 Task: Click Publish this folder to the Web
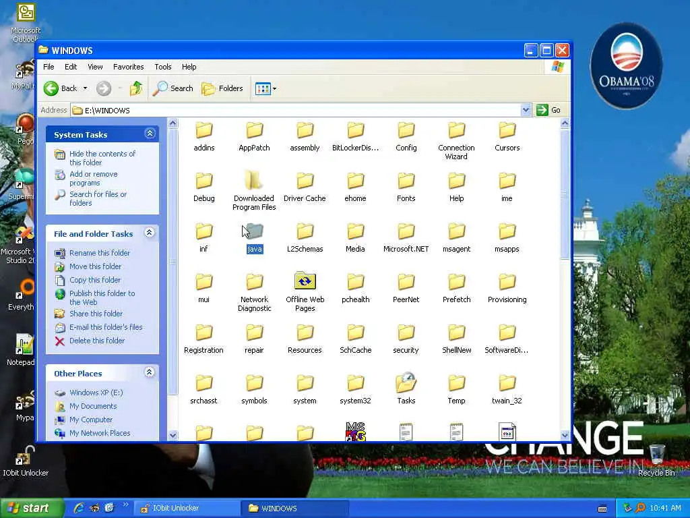tap(102, 297)
